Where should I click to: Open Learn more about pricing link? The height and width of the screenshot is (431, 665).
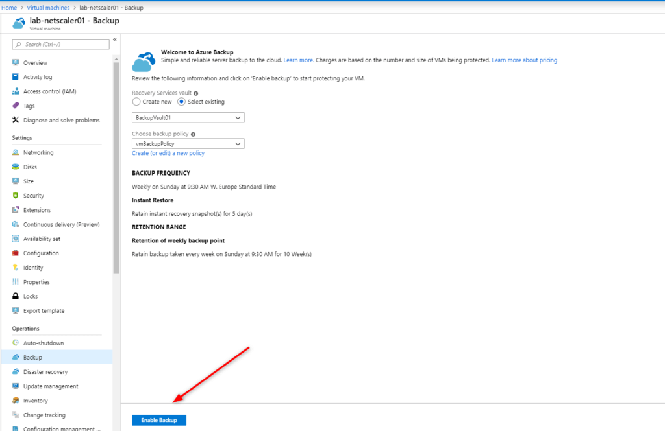524,60
